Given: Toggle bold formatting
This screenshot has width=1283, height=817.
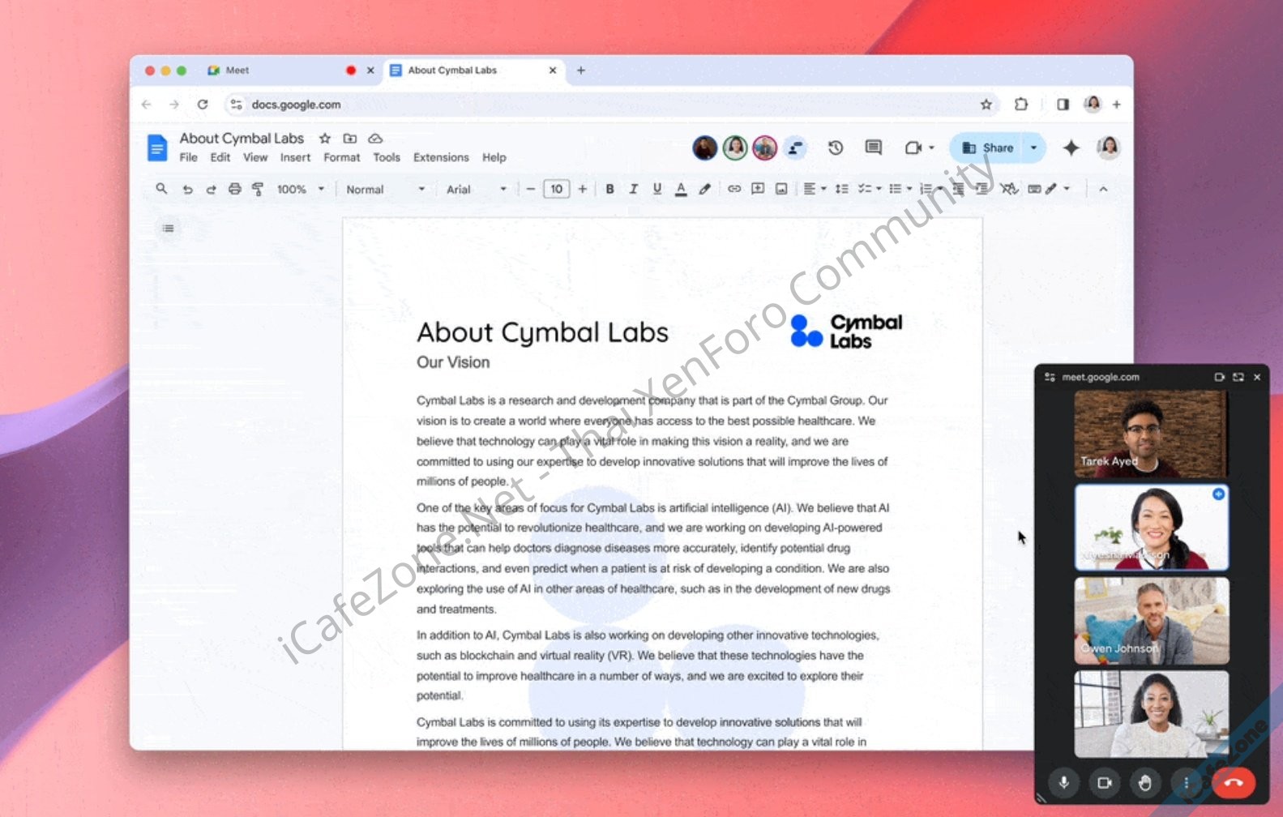Looking at the screenshot, I should tap(609, 189).
